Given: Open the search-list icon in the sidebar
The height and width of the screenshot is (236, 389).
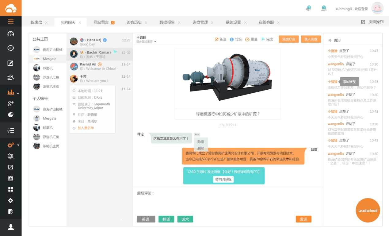Looking at the screenshot, I should pyautogui.click(x=11, y=77).
